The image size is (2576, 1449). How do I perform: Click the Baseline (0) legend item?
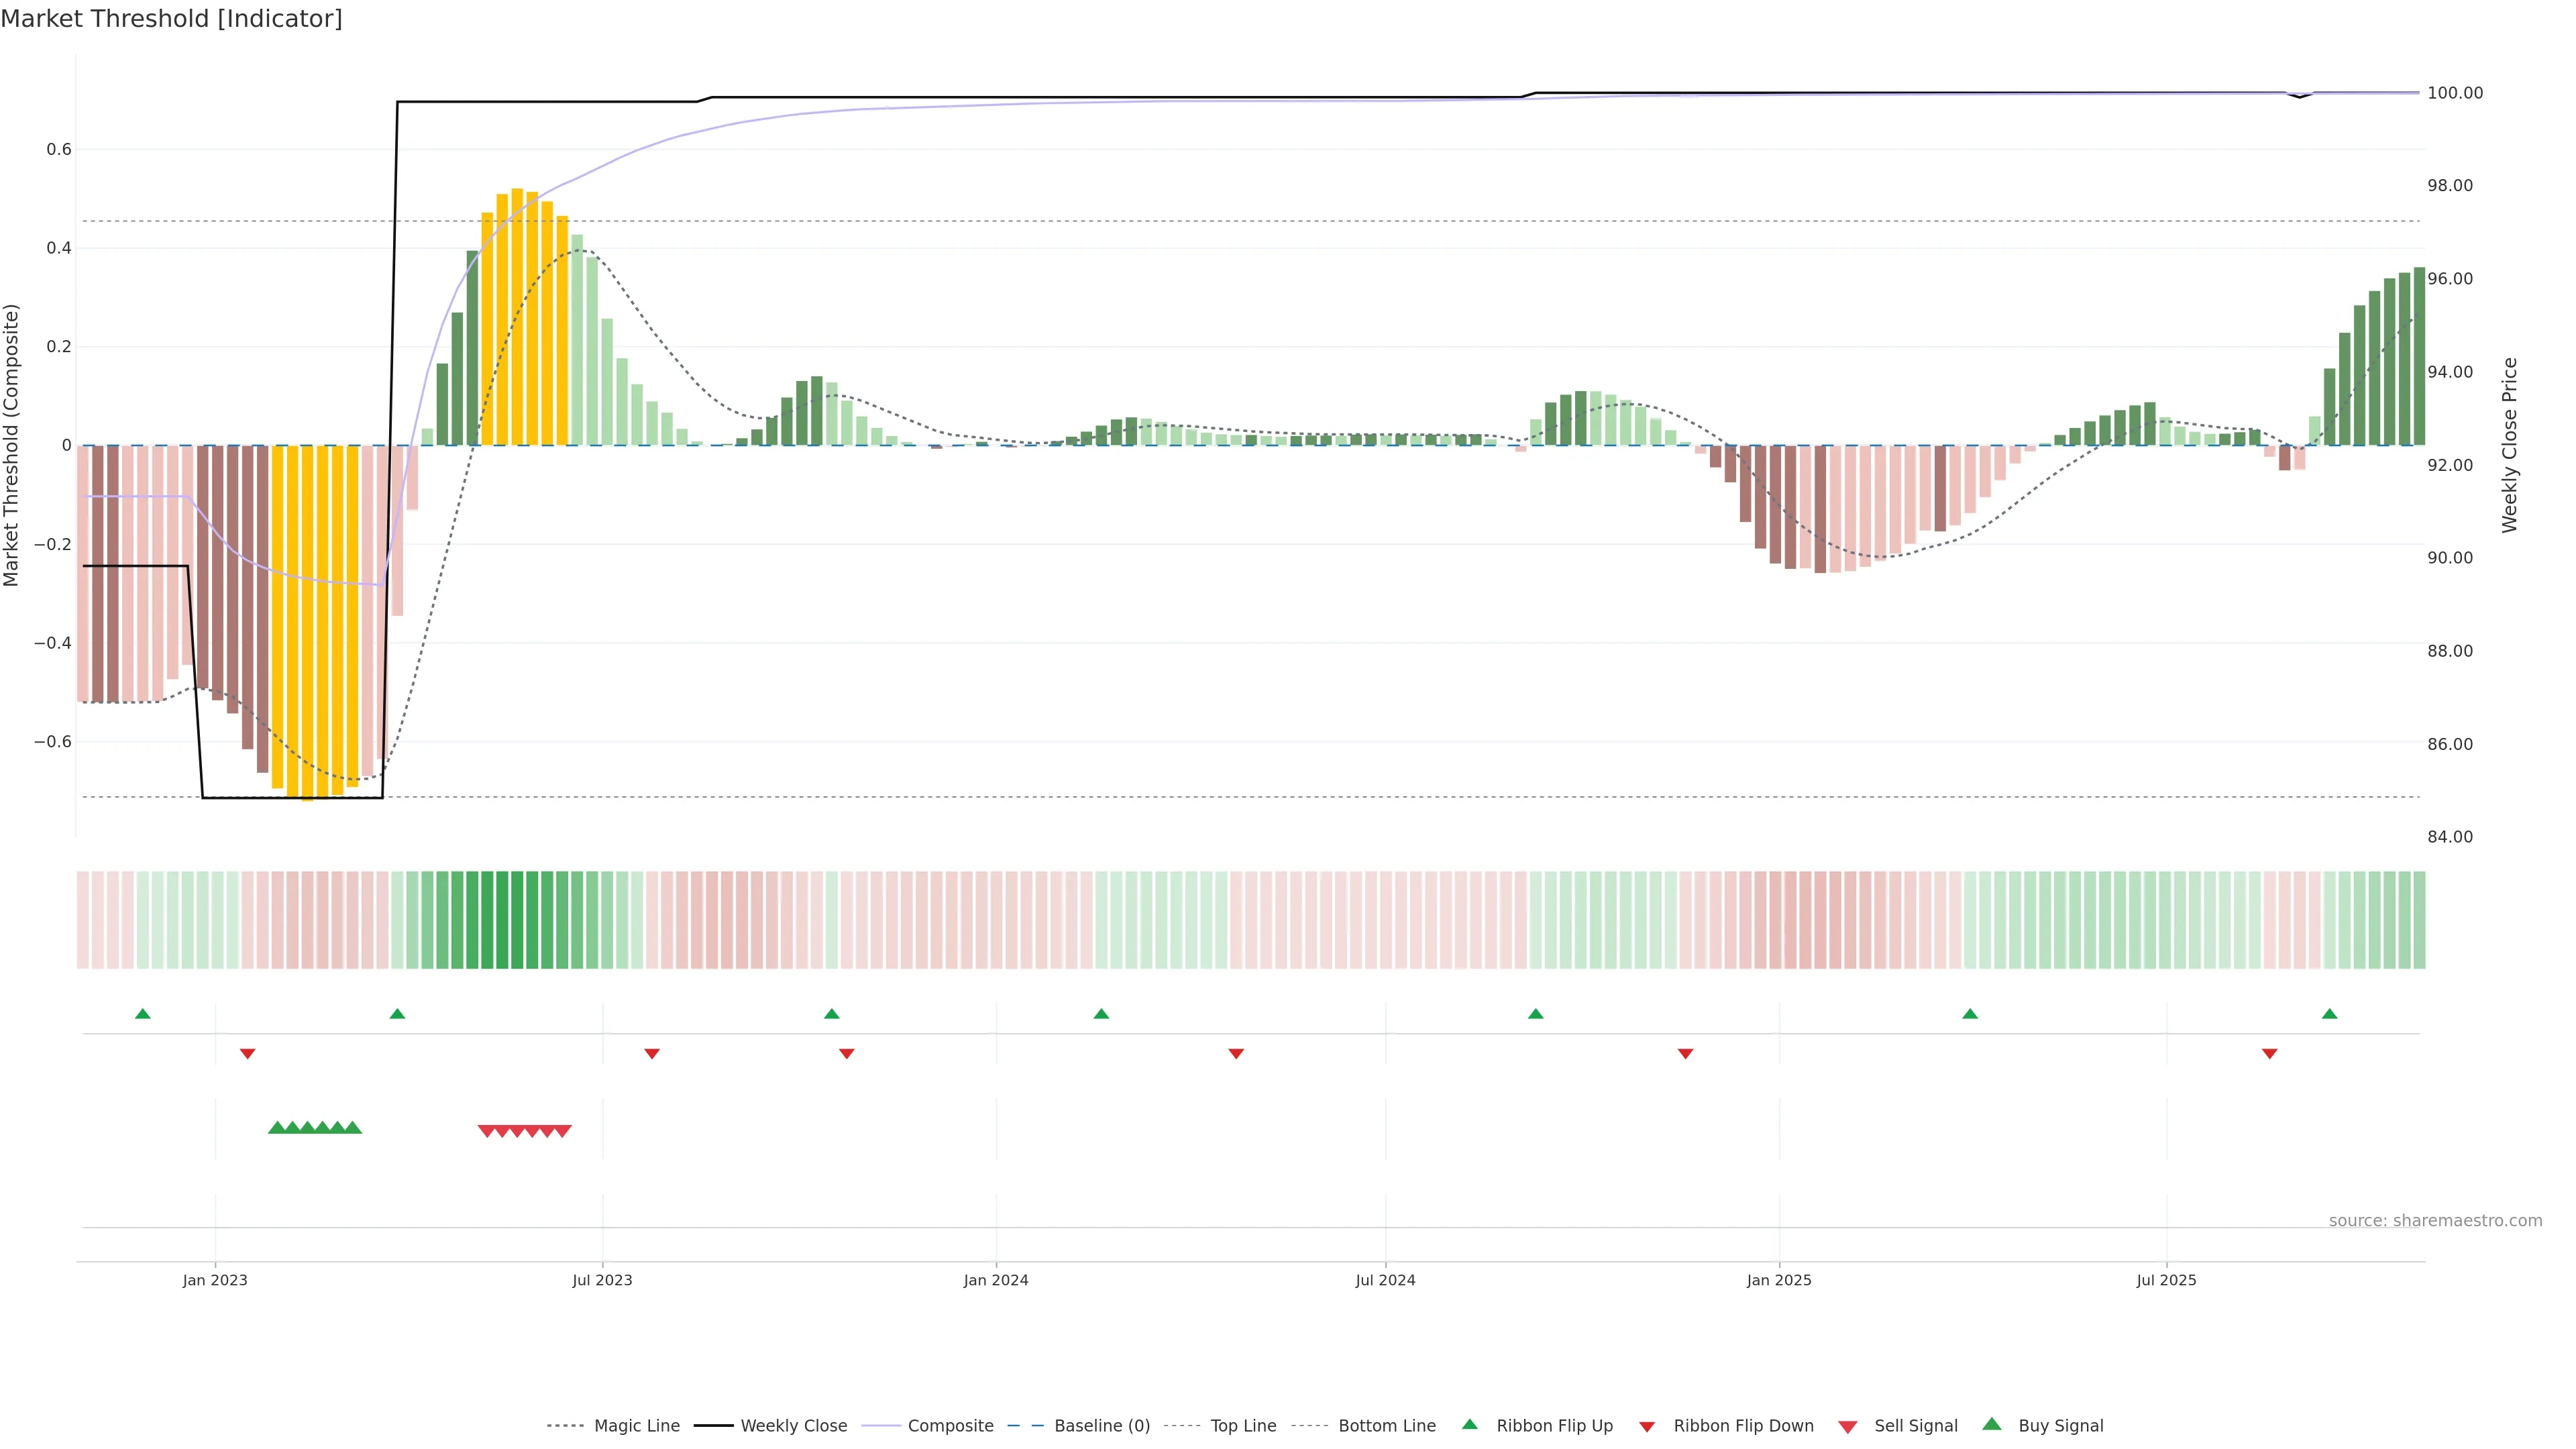click(x=1101, y=1426)
